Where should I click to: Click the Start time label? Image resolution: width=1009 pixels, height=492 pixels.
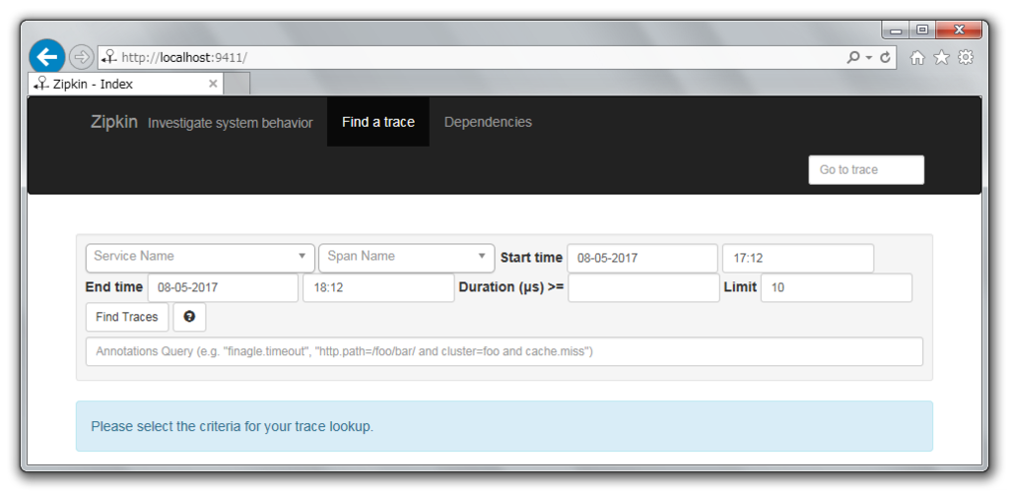pos(531,258)
